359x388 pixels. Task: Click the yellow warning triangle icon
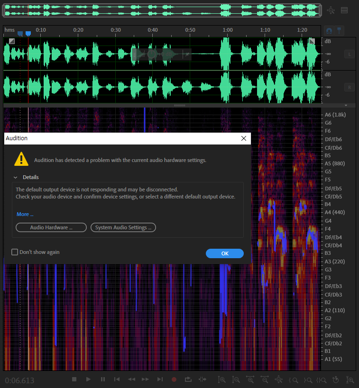coord(21,159)
